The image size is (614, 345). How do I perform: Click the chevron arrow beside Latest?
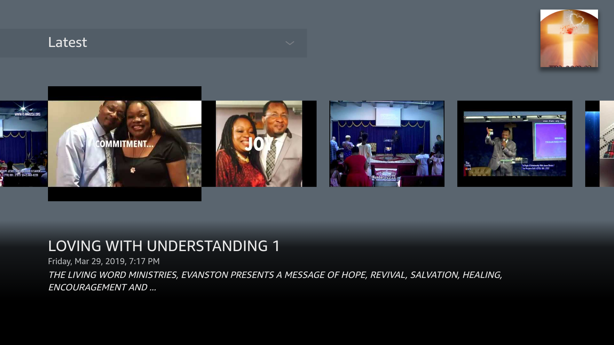pos(290,43)
